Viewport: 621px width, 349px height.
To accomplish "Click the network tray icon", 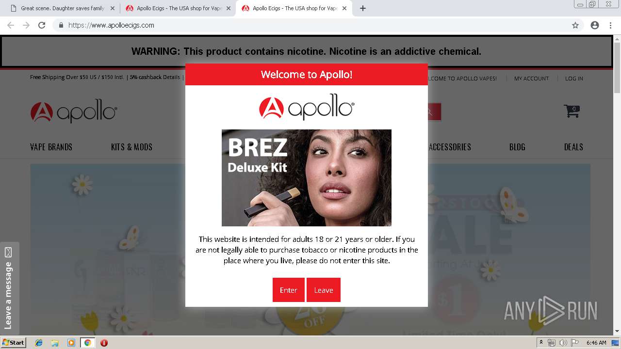I will point(552,343).
